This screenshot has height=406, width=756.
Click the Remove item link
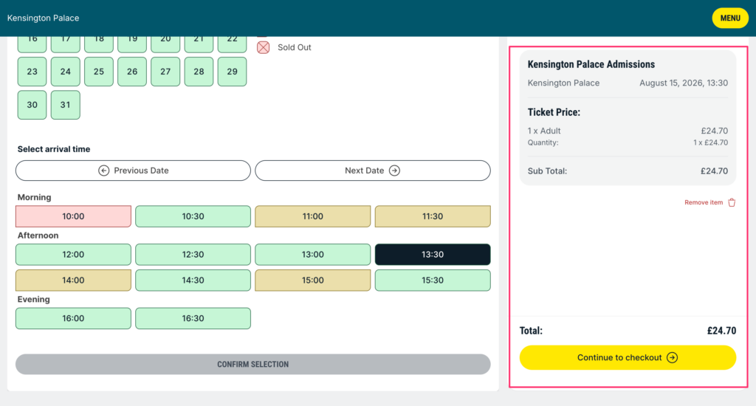pos(704,202)
